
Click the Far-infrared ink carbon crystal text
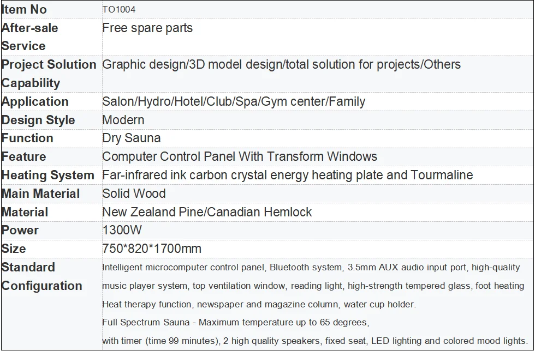pyautogui.click(x=287, y=175)
